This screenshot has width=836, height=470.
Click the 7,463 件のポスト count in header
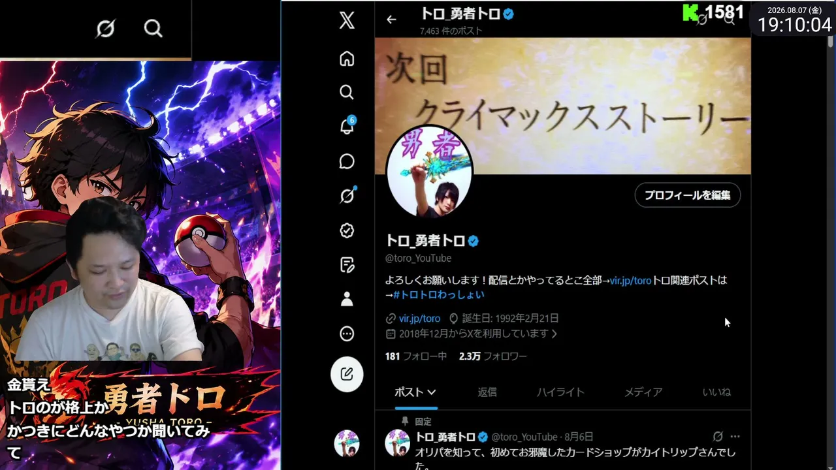[451, 31]
